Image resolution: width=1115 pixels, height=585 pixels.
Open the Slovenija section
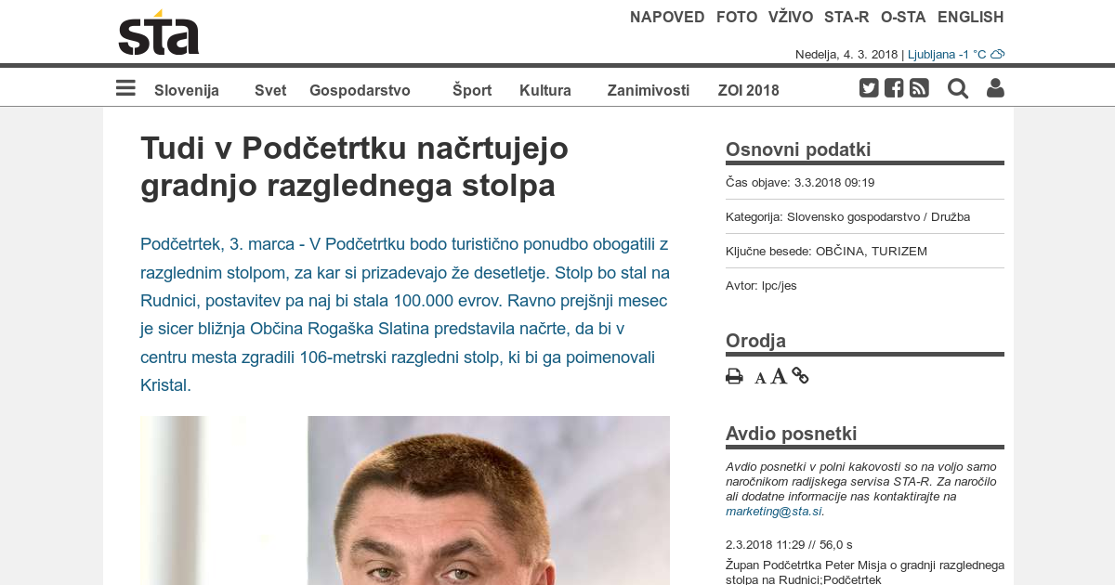(187, 90)
